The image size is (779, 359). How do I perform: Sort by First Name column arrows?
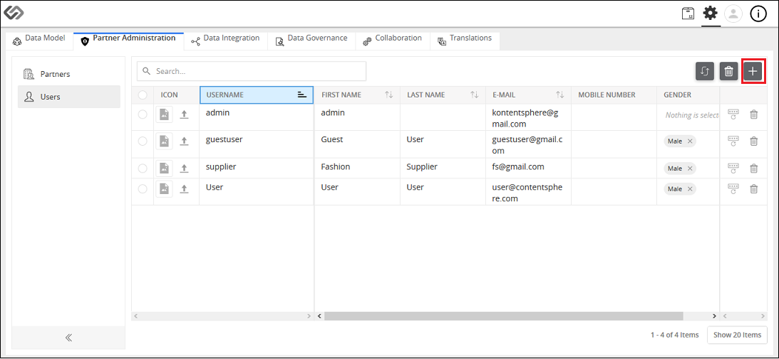(389, 95)
